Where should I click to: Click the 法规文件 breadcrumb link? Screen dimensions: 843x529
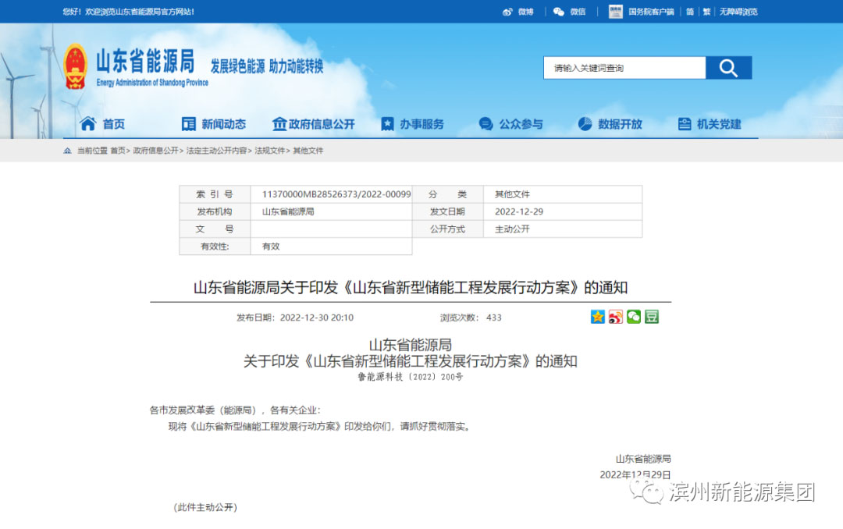[269, 151]
